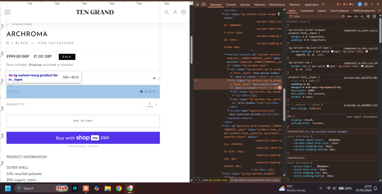Increase quantity with plus stepper
The width and height of the screenshot is (382, 194).
156,104
